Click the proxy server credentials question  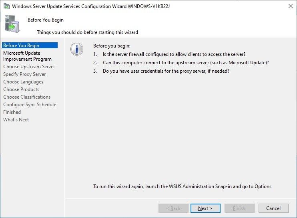pyautogui.click(x=166, y=71)
